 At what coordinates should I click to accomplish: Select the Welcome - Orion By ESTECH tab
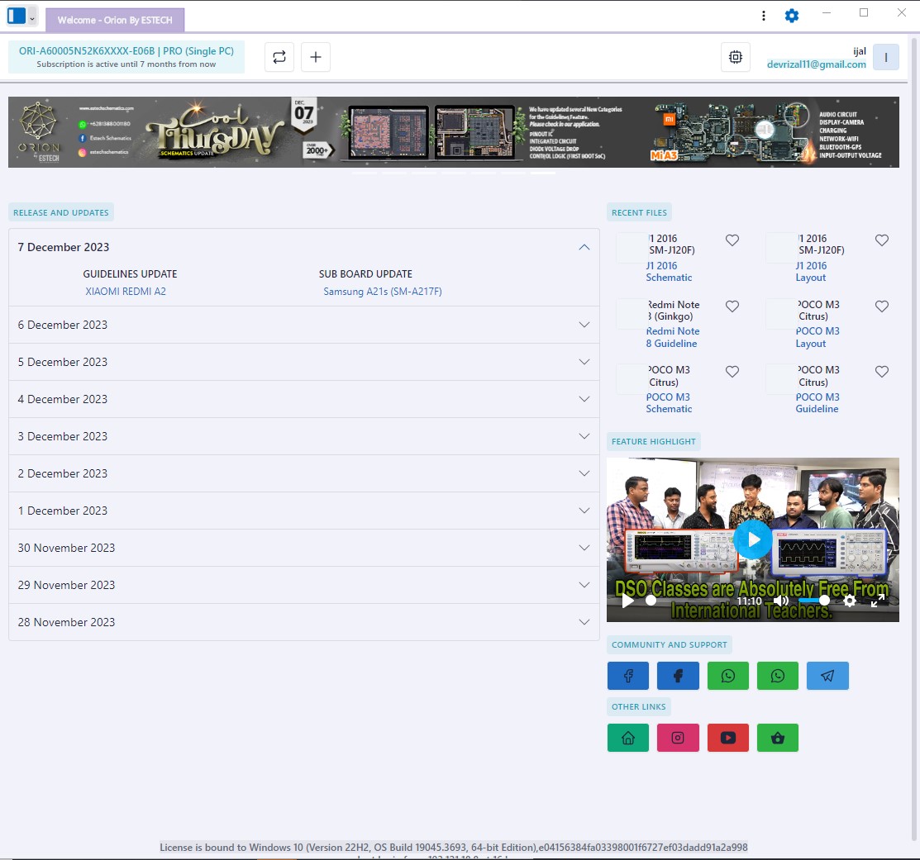[x=115, y=20]
